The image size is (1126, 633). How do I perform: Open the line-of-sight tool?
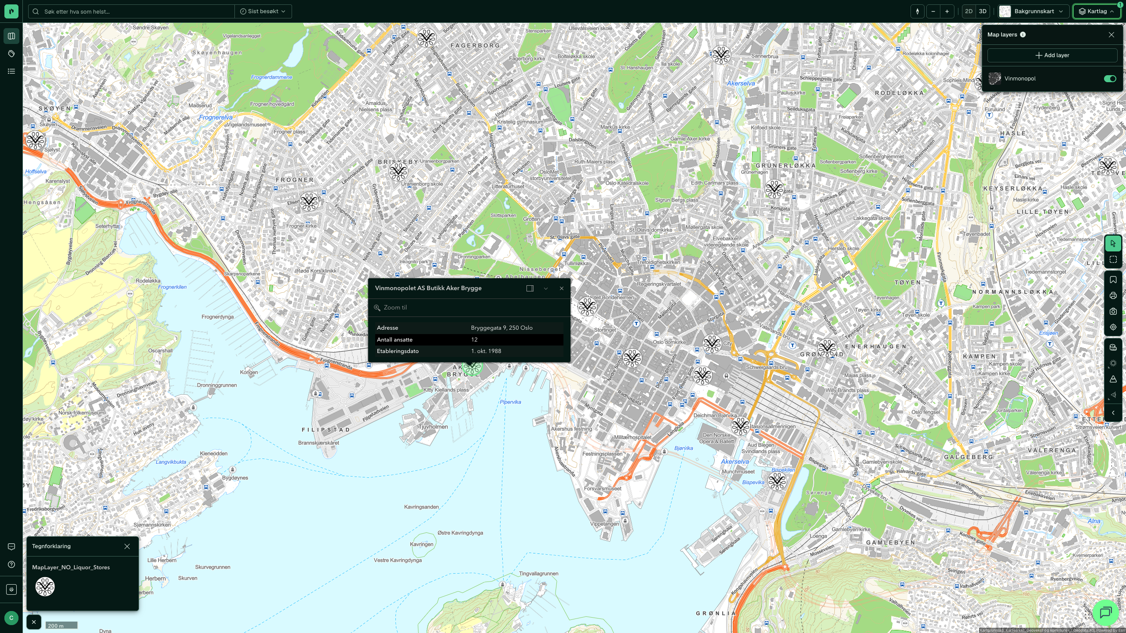(x=1113, y=395)
